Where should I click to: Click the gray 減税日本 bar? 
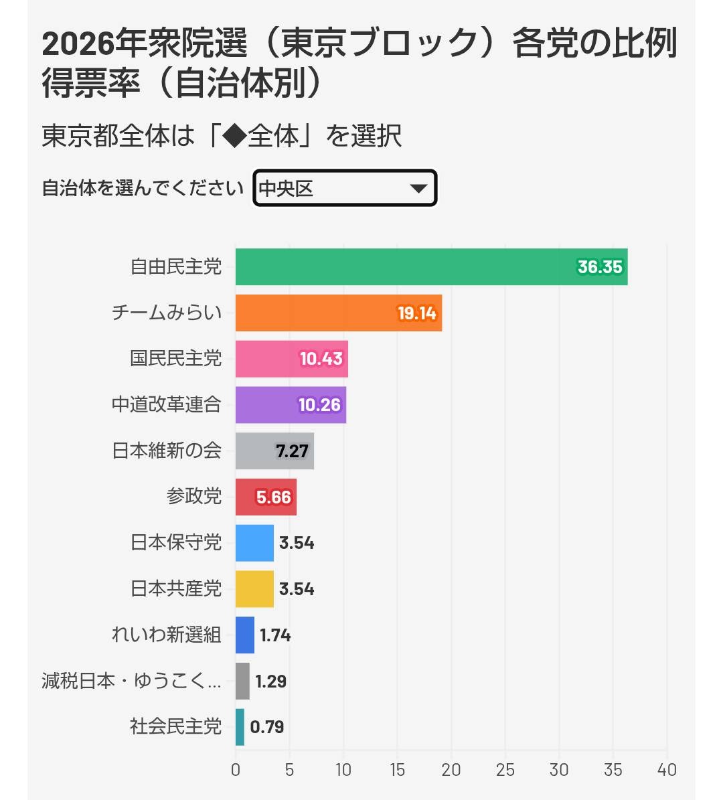(242, 682)
